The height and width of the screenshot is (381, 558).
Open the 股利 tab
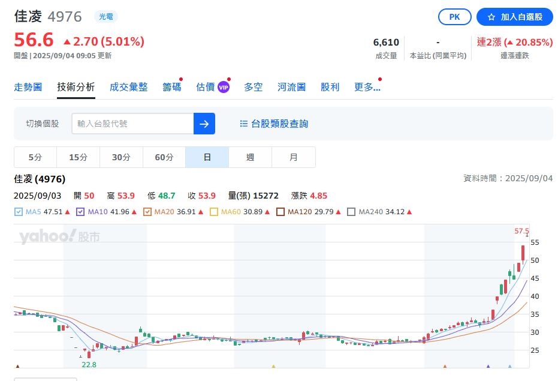tap(330, 86)
